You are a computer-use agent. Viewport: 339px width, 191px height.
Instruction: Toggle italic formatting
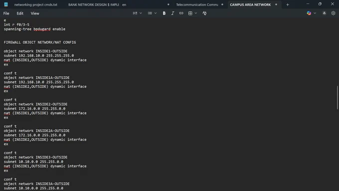click(172, 13)
